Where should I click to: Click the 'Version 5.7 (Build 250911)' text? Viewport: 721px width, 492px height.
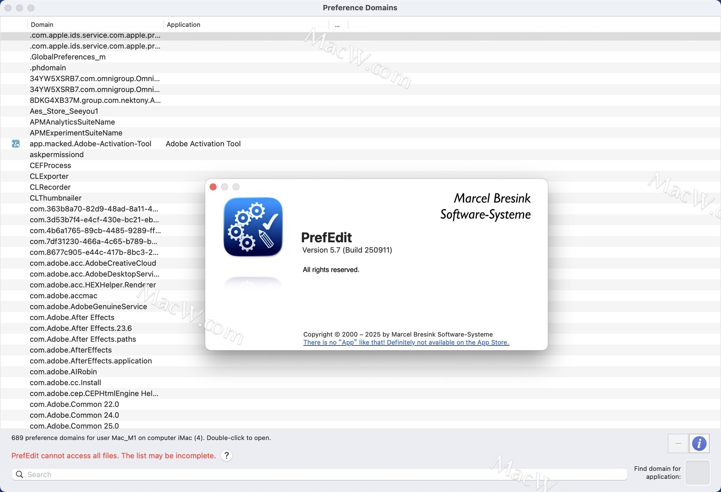pos(347,251)
